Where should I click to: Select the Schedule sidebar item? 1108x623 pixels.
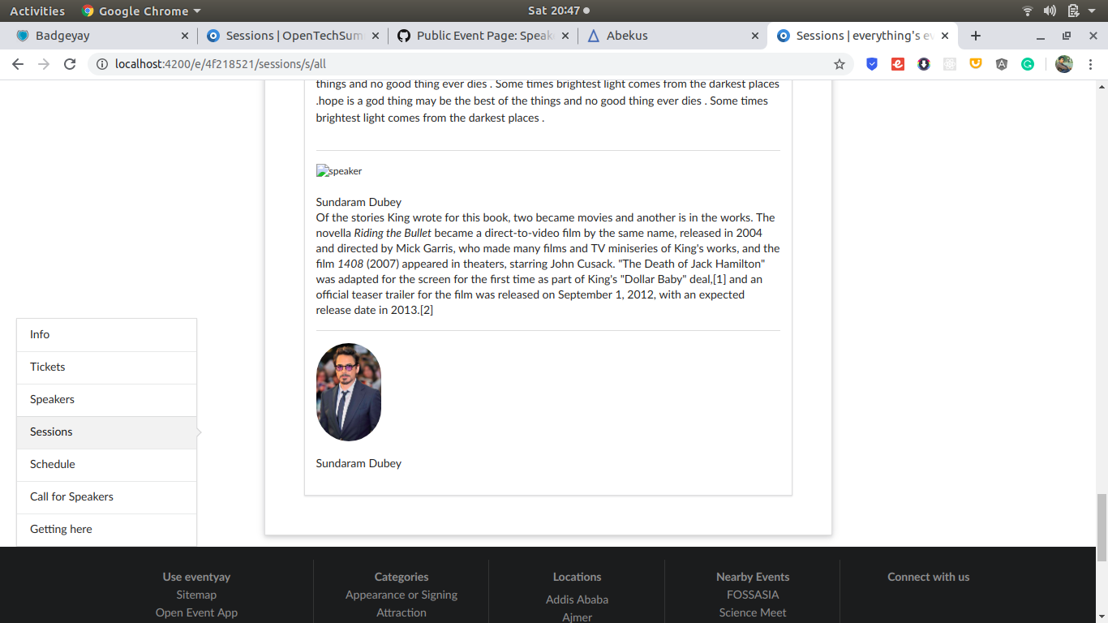[x=106, y=465]
